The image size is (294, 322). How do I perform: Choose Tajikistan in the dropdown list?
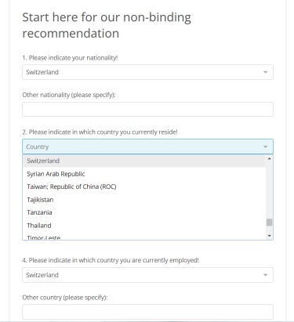(x=144, y=200)
